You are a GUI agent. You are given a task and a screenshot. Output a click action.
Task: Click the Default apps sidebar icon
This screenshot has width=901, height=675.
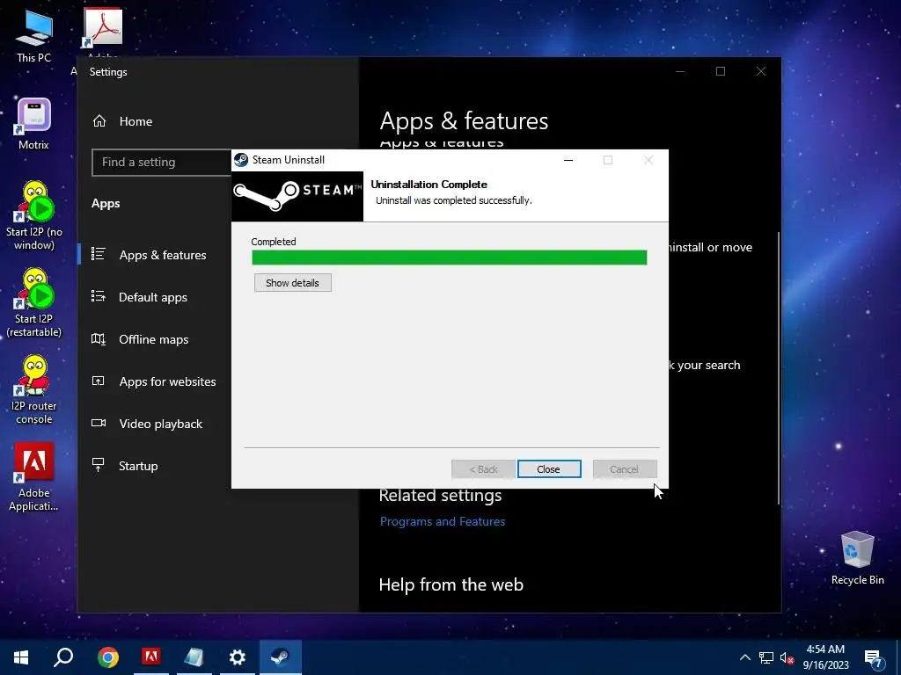99,296
